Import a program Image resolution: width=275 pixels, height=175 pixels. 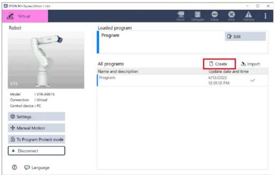tap(251, 64)
